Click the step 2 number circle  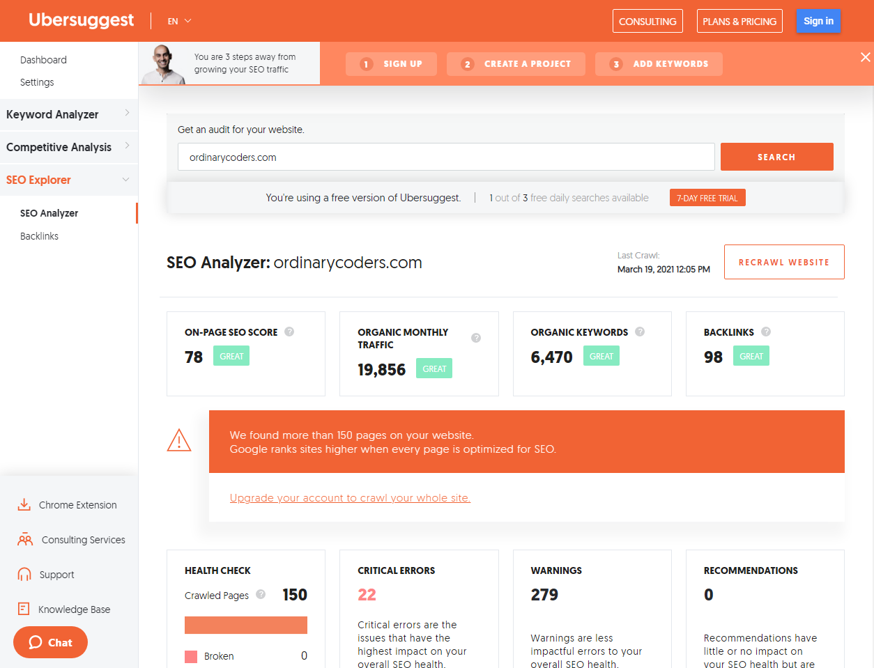pyautogui.click(x=468, y=64)
